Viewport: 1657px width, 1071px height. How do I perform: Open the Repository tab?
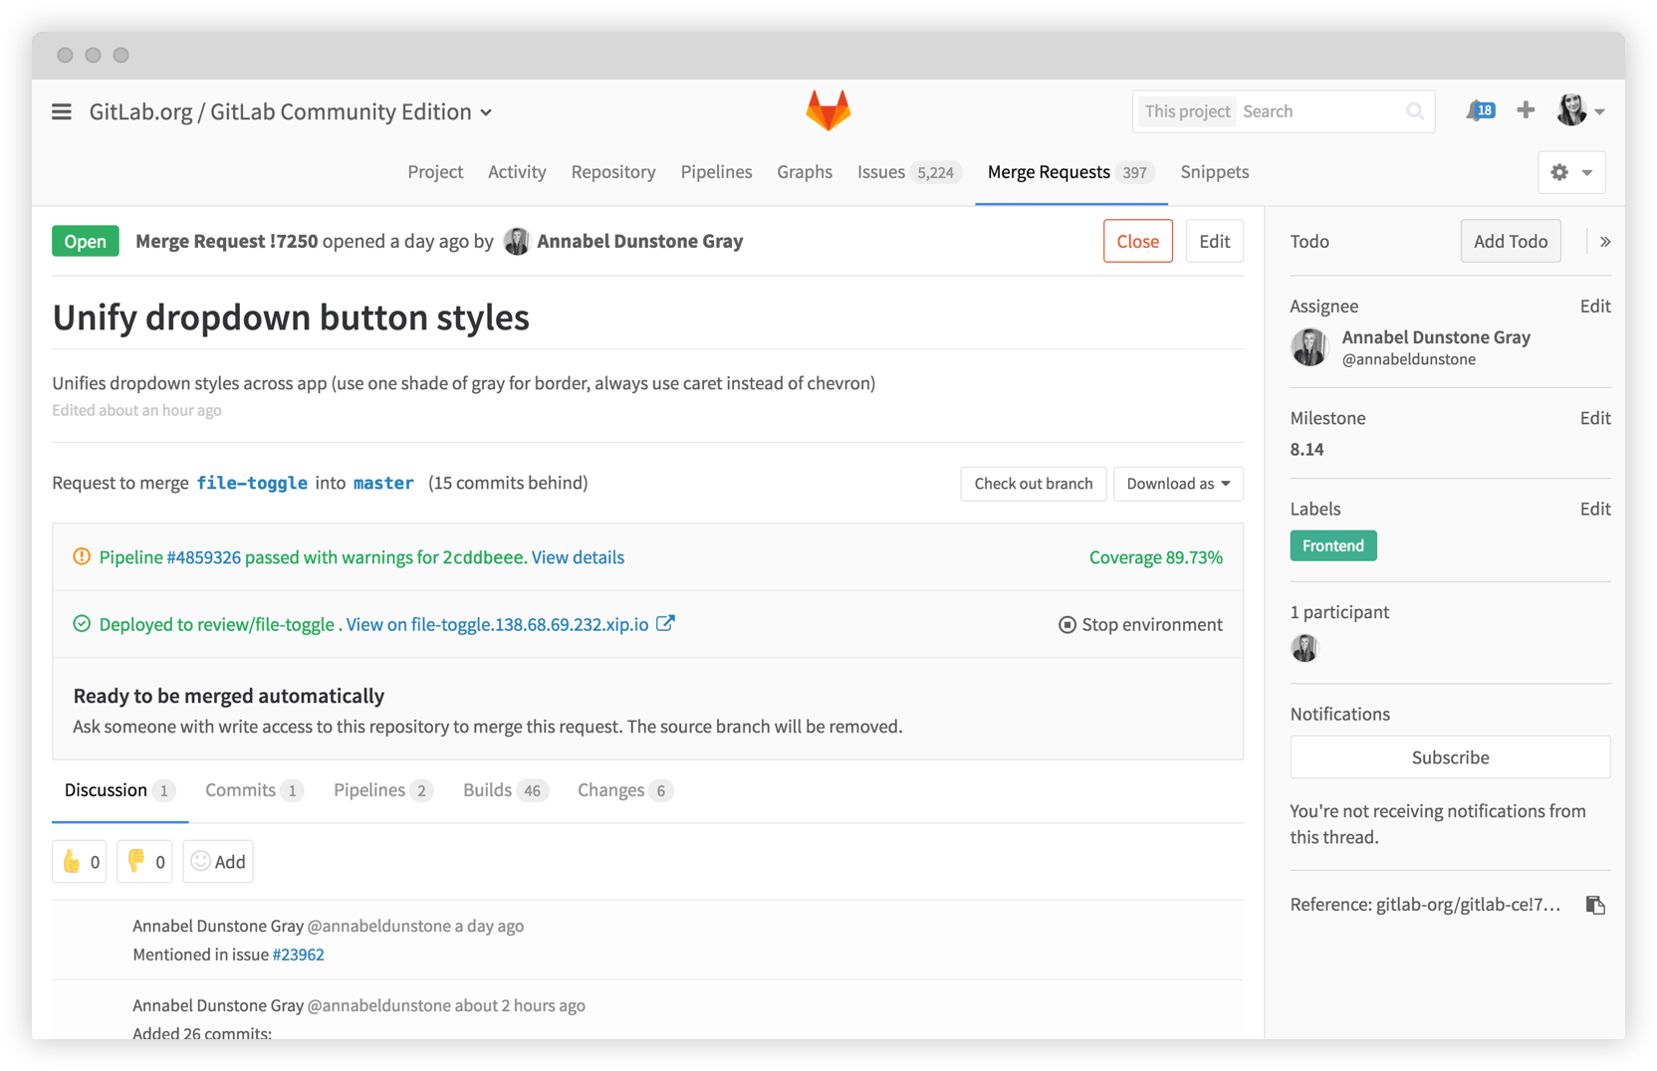coord(613,172)
